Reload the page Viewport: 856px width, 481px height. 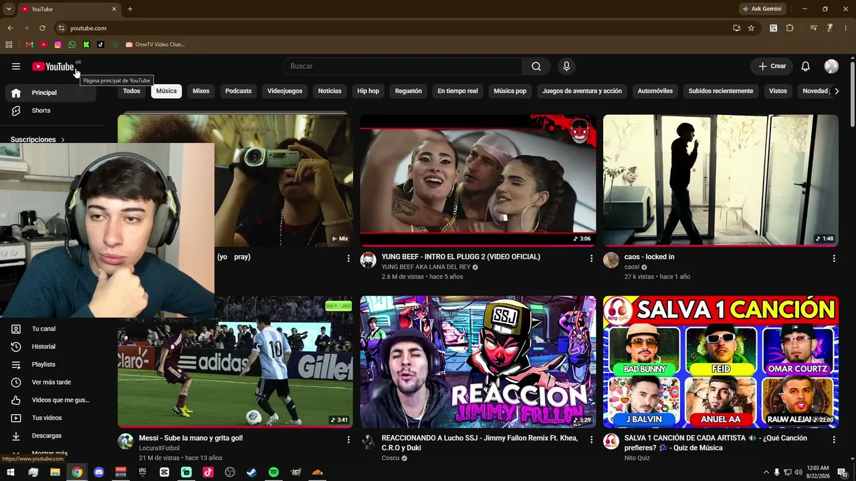coord(42,28)
